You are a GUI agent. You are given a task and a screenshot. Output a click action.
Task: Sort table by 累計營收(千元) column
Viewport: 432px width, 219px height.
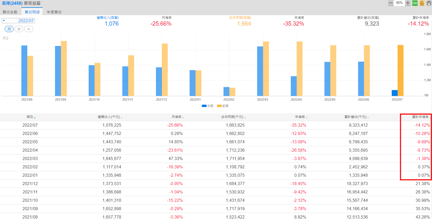click(x=357, y=117)
